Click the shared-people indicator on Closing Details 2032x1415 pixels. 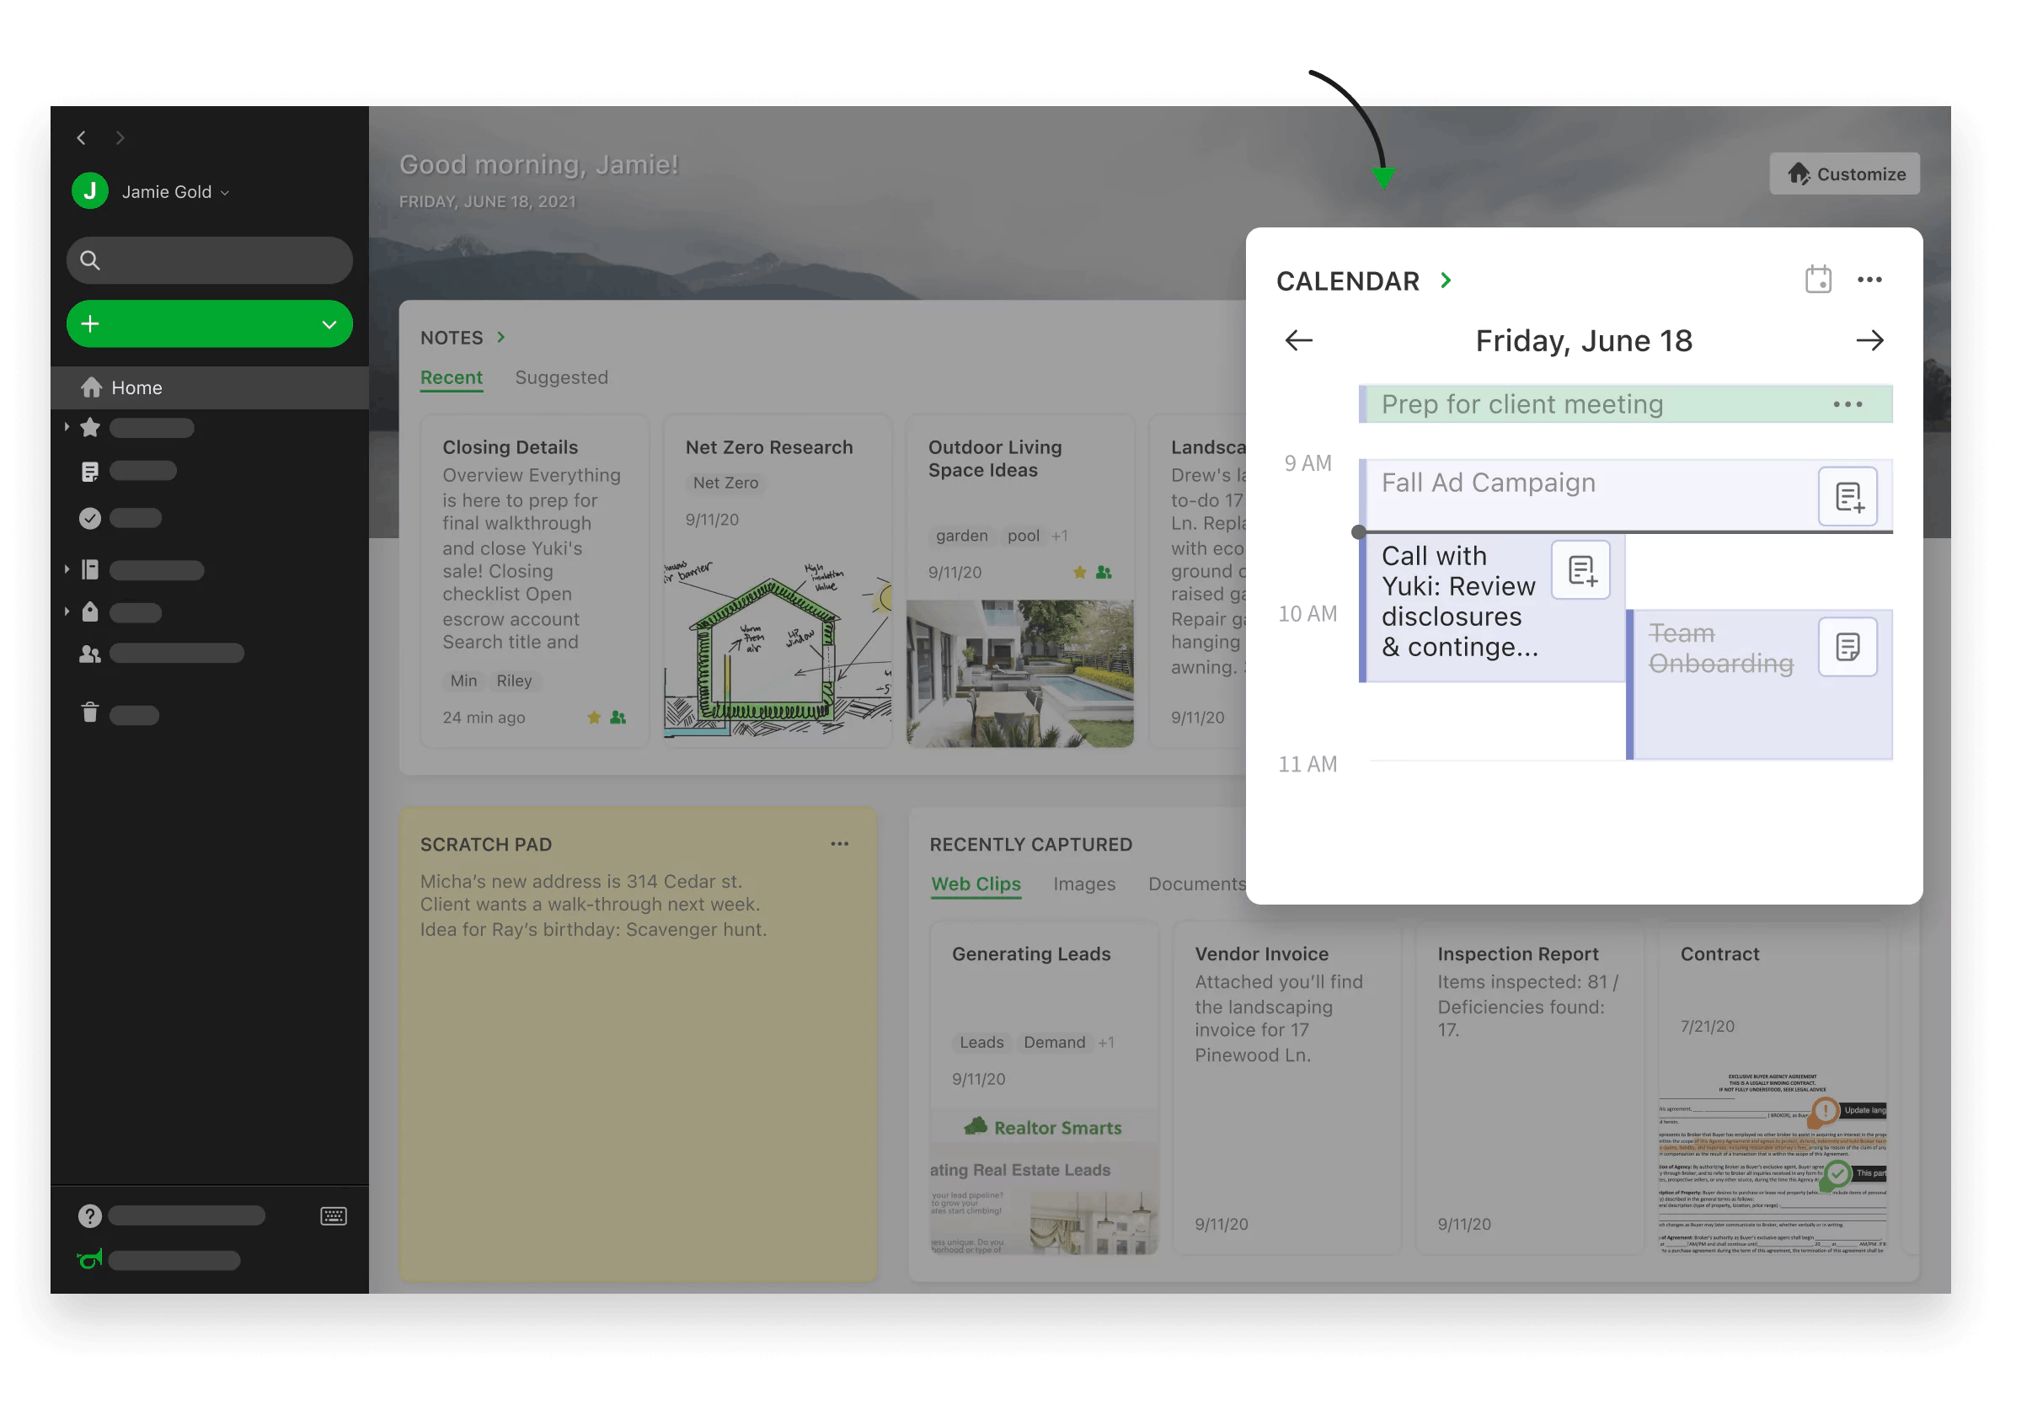(617, 717)
